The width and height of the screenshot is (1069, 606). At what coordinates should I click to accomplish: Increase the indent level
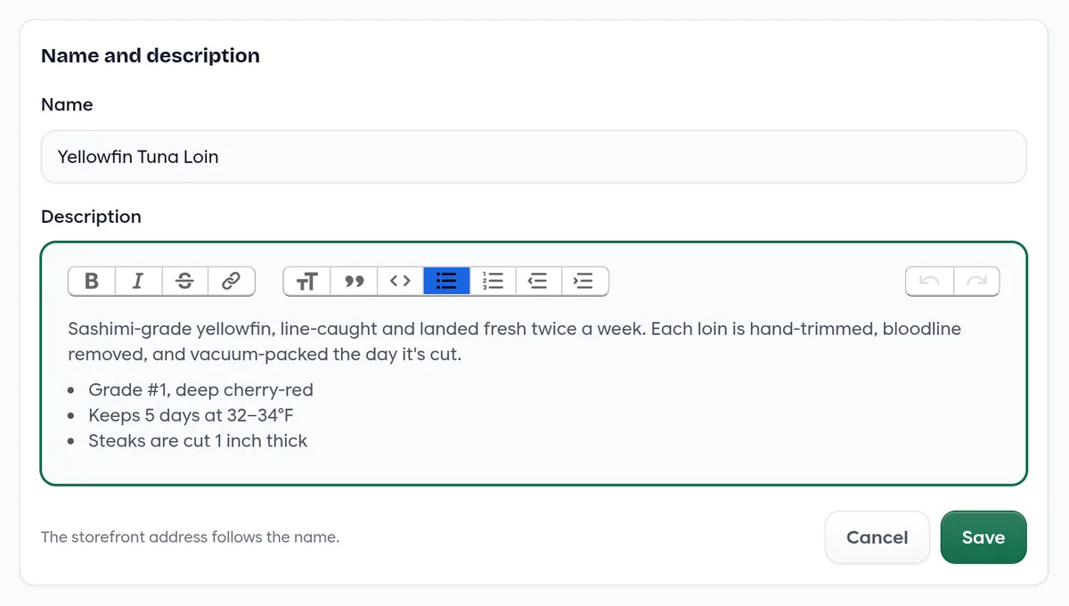(x=585, y=282)
